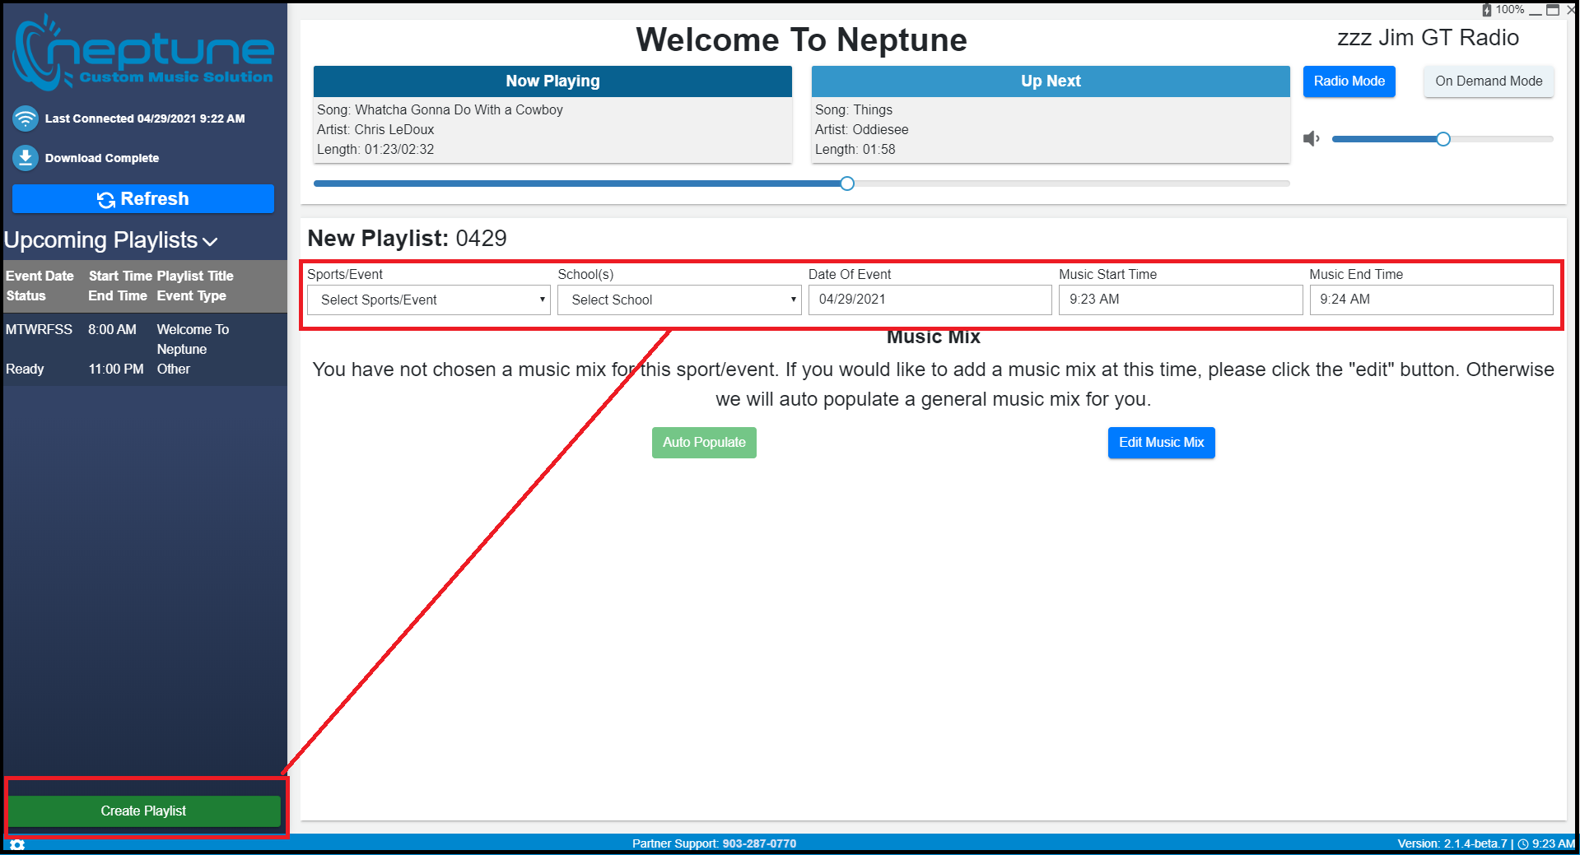The width and height of the screenshot is (1580, 855).
Task: Click the Wi-Fi last connected icon
Action: tap(26, 118)
